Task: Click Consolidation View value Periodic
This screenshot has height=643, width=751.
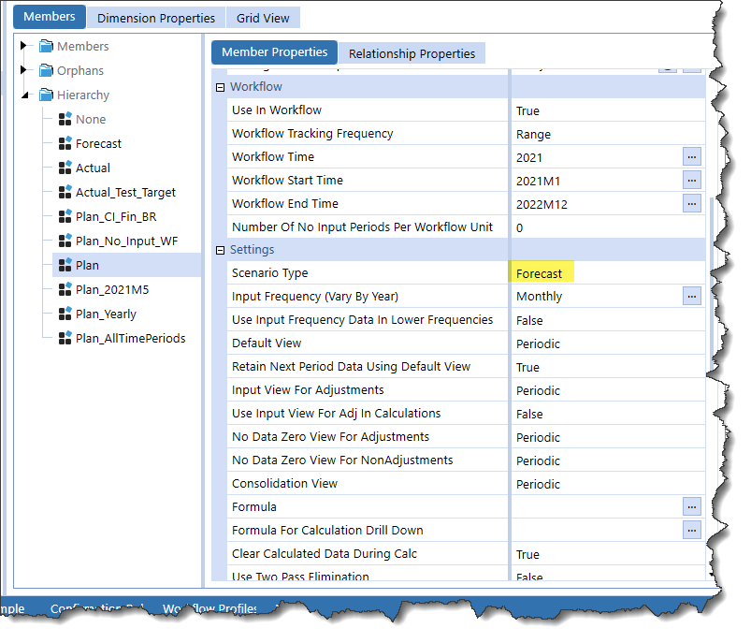Action: (538, 484)
